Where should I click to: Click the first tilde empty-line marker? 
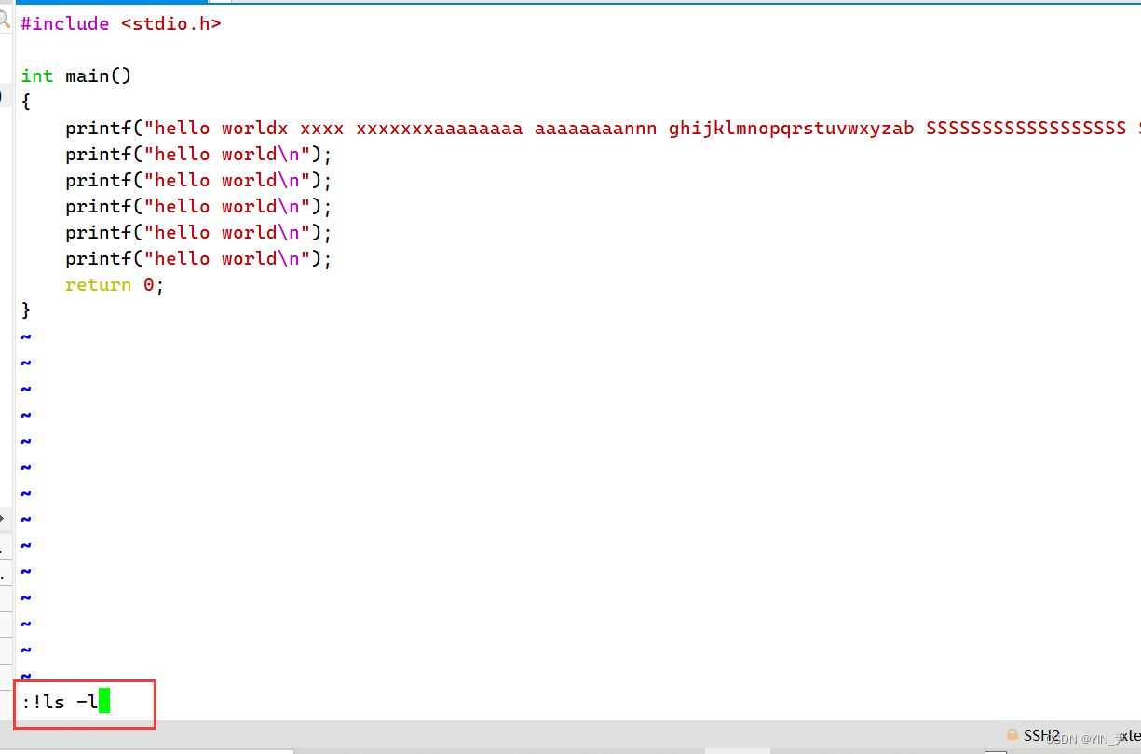pos(26,336)
